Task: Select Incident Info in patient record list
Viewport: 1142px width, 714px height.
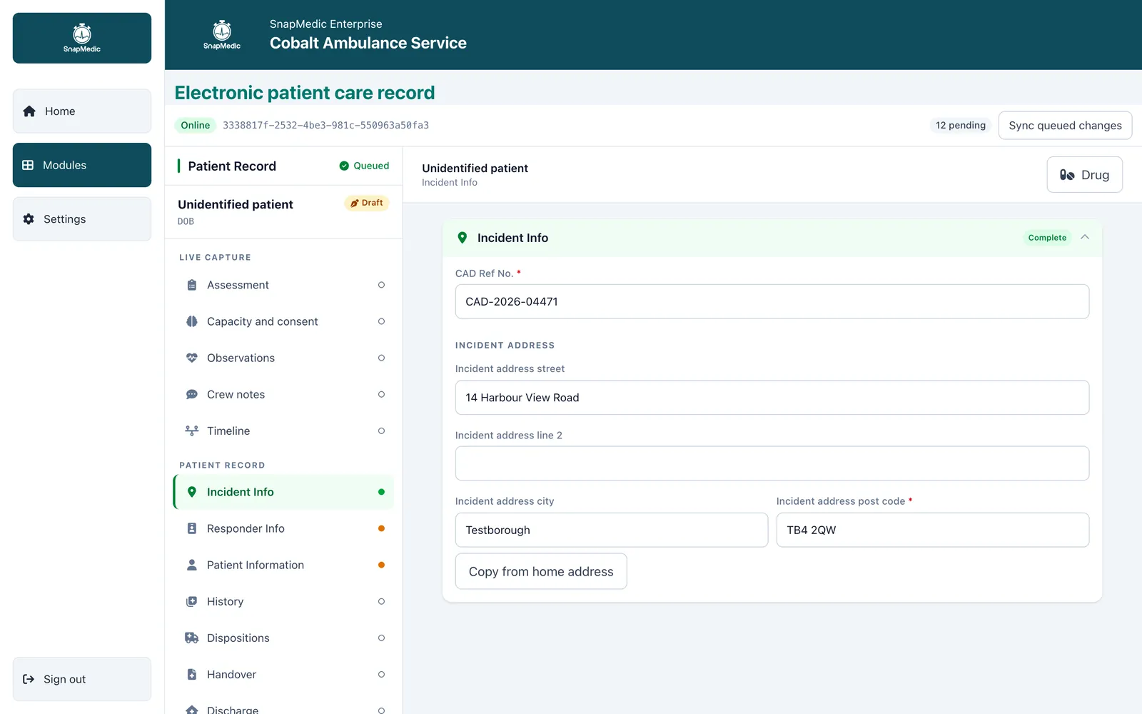Action: tap(284, 492)
